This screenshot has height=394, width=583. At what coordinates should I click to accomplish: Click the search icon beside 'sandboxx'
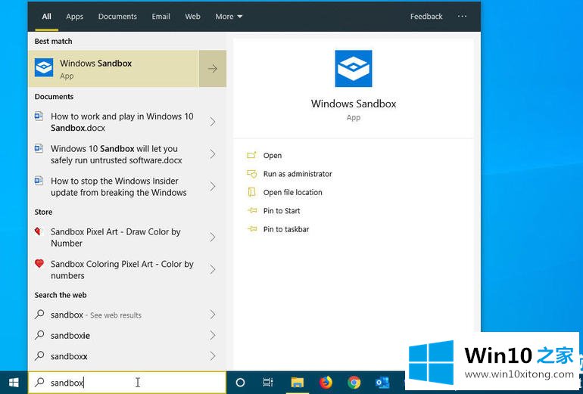39,356
